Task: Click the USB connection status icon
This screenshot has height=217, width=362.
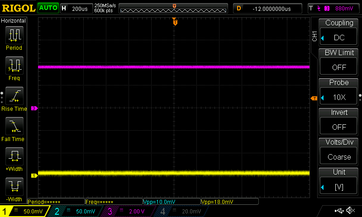Action: (339, 211)
